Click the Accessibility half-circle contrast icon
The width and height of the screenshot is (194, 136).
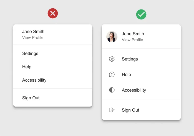tap(112, 90)
